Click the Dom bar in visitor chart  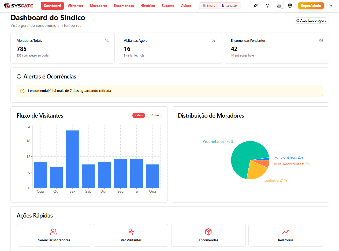click(105, 175)
